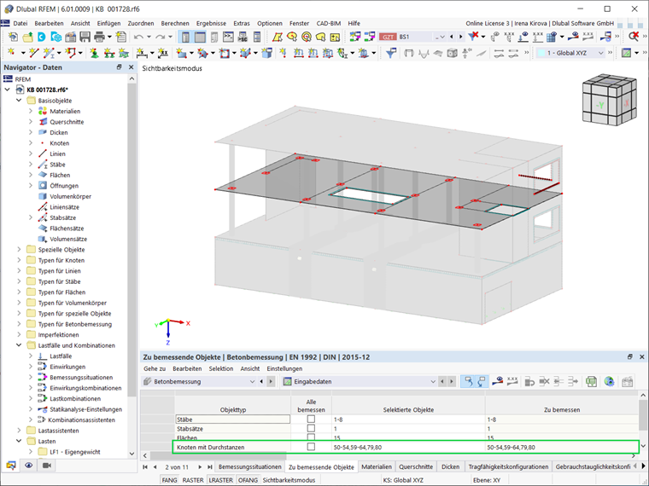The image size is (649, 486).
Task: Switch to the Materialien tab
Action: pos(377,466)
